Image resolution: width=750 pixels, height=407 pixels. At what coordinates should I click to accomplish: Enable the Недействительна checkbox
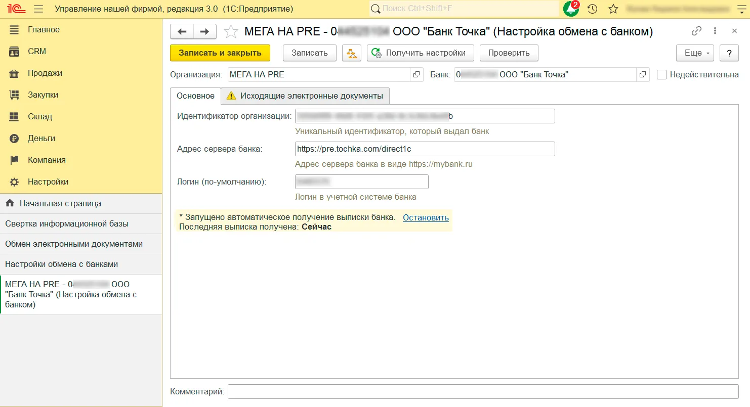click(661, 75)
